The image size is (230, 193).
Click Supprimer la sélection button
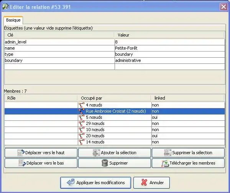[x=188, y=153]
